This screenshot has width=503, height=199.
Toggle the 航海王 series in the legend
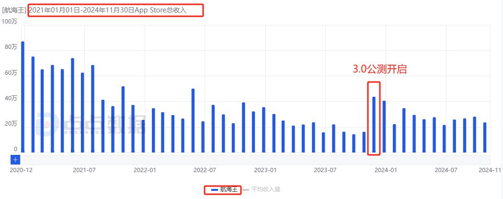click(x=224, y=190)
